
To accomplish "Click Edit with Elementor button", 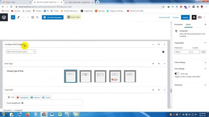I will [53, 17].
